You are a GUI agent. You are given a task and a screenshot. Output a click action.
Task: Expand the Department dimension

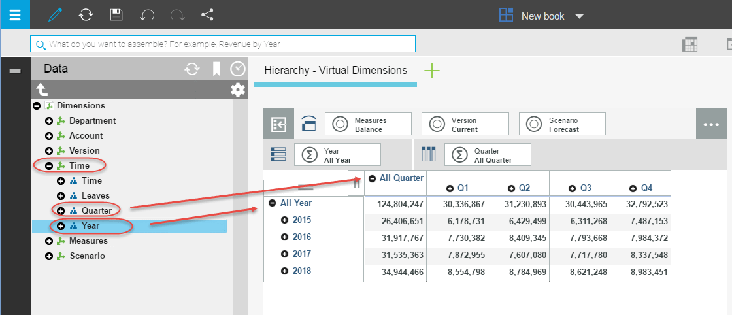click(48, 121)
